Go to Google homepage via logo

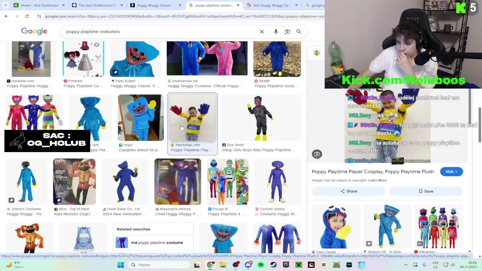(34, 31)
